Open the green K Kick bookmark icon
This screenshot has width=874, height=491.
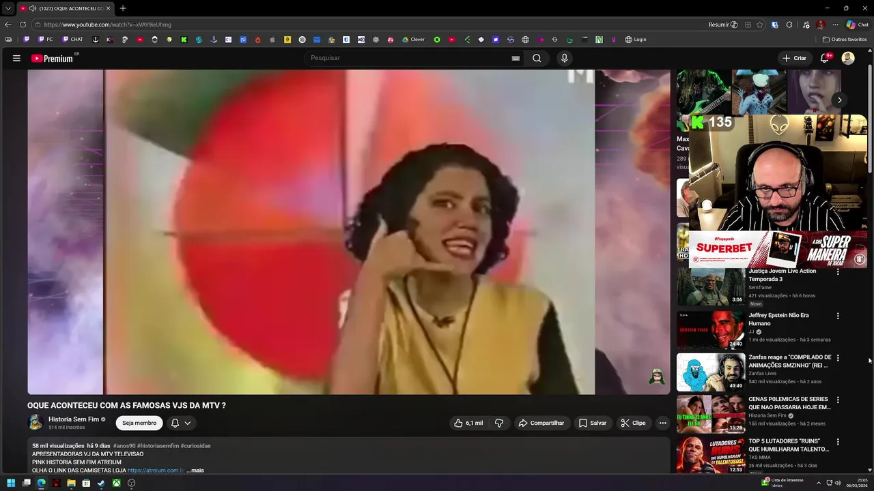[x=184, y=40]
